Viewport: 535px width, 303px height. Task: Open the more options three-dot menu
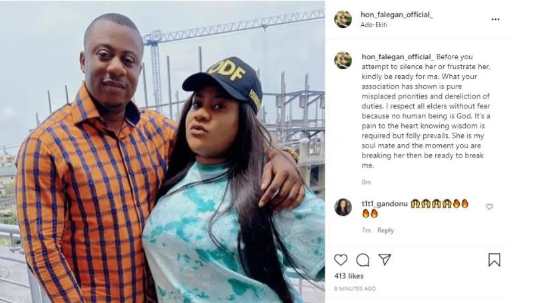(495, 20)
